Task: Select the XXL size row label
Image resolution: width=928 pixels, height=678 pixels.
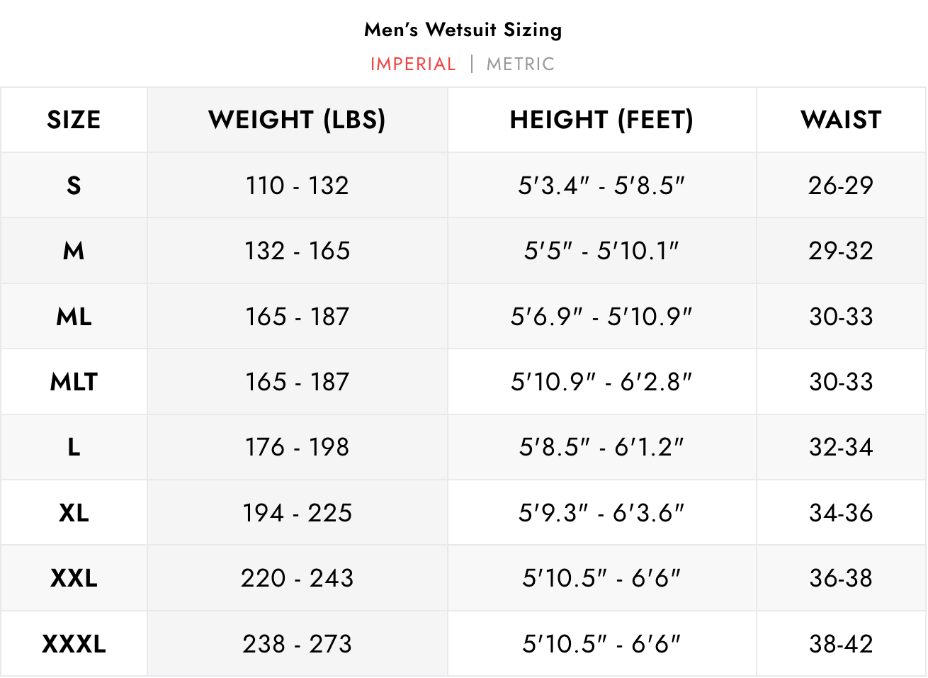Action: coord(74,578)
